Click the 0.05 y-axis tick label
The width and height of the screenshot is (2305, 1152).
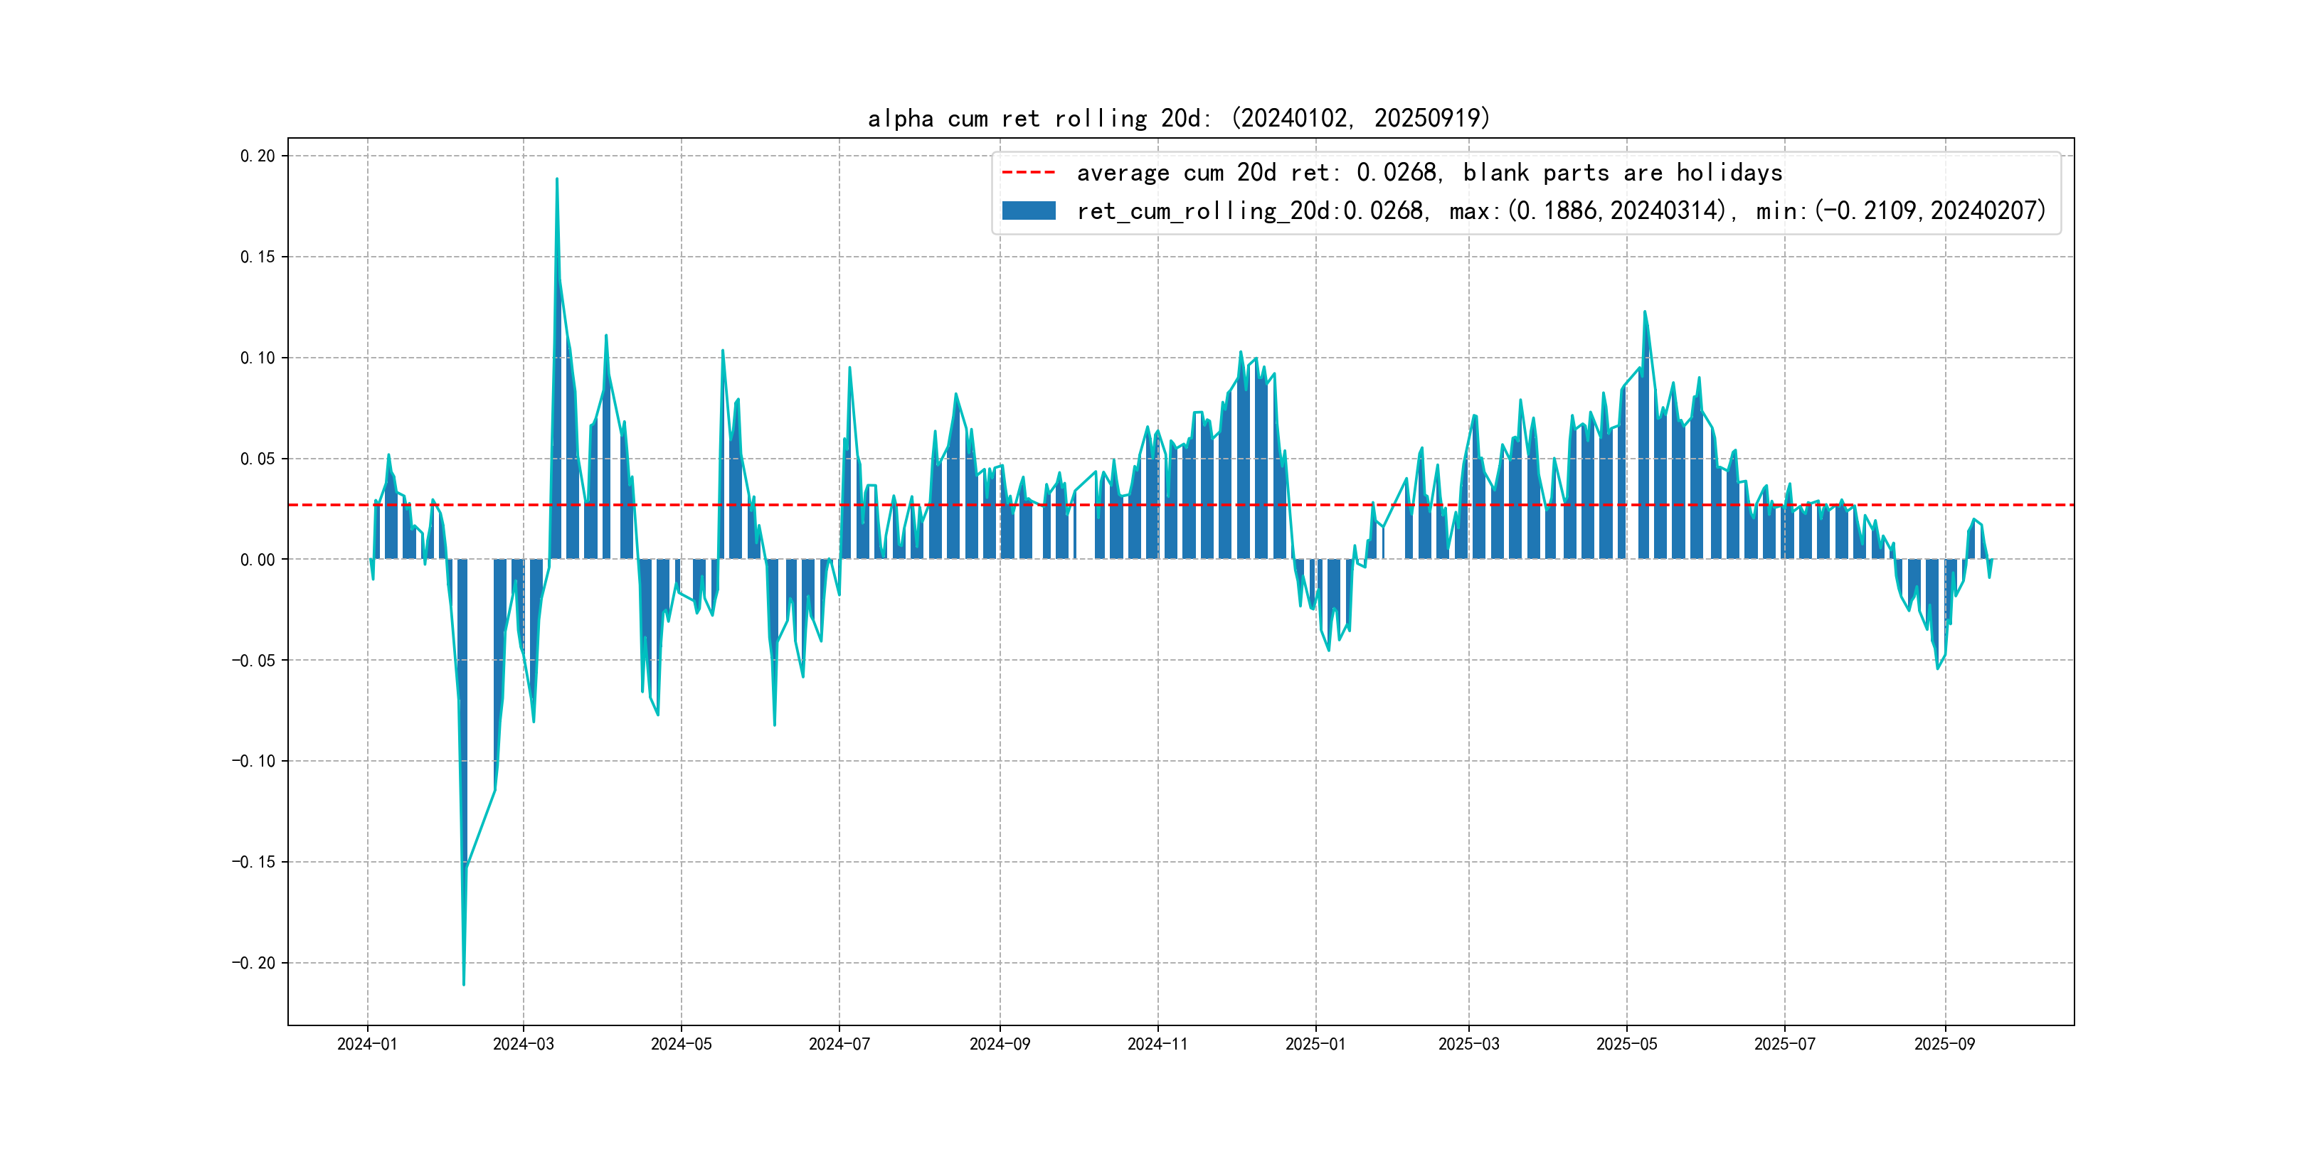coord(258,459)
